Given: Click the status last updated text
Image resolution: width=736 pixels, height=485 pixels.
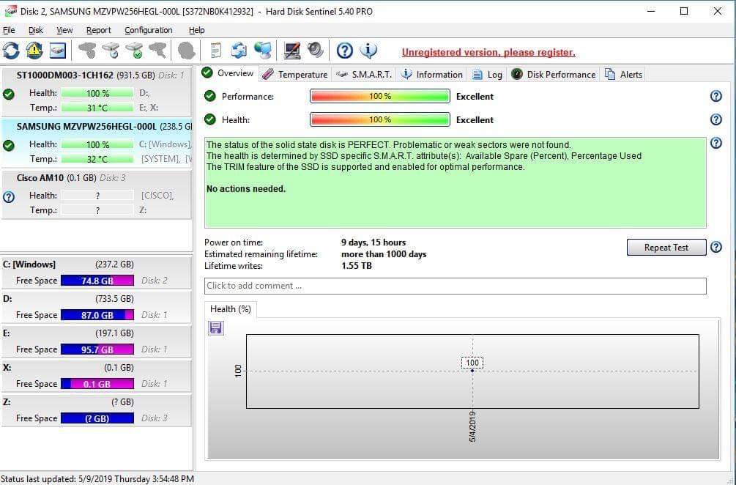Looking at the screenshot, I should pos(97,479).
